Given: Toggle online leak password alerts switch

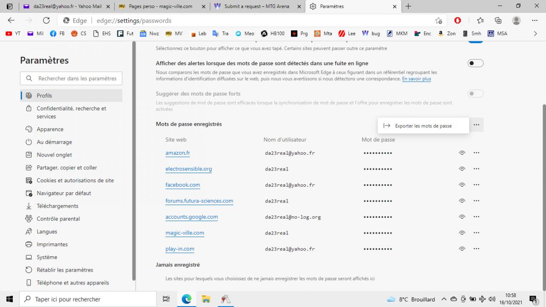Looking at the screenshot, I should [x=475, y=63].
